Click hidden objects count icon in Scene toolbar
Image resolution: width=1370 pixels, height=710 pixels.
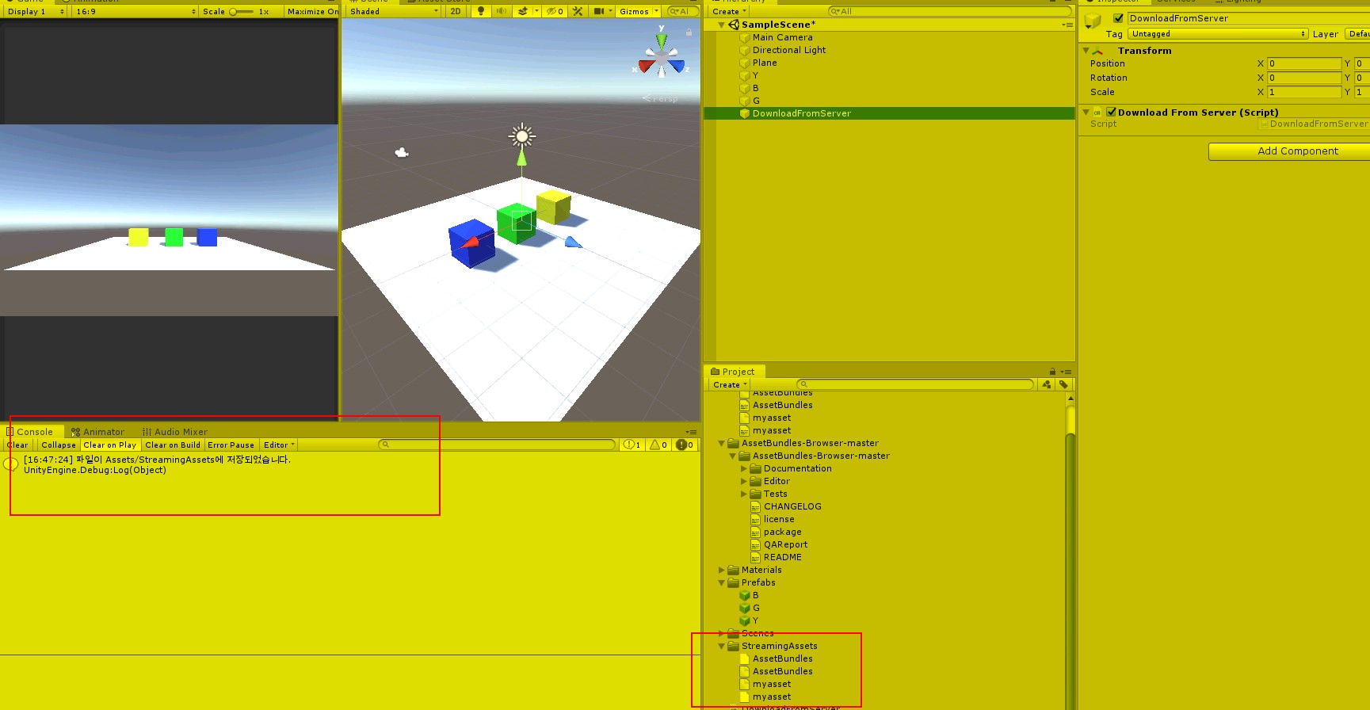coord(555,11)
